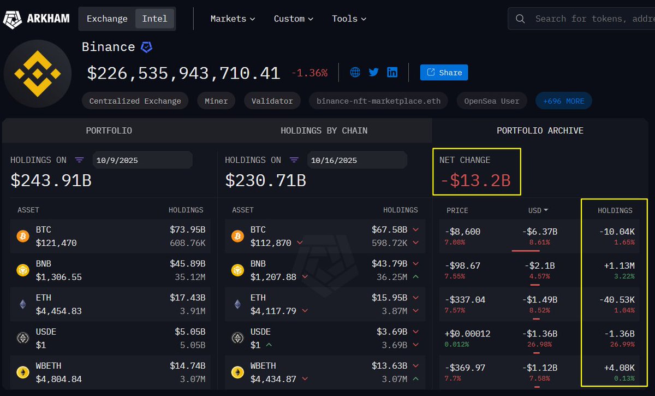This screenshot has width=655, height=396.
Task: Click WBETH price $4,804.84
Action: [59, 379]
